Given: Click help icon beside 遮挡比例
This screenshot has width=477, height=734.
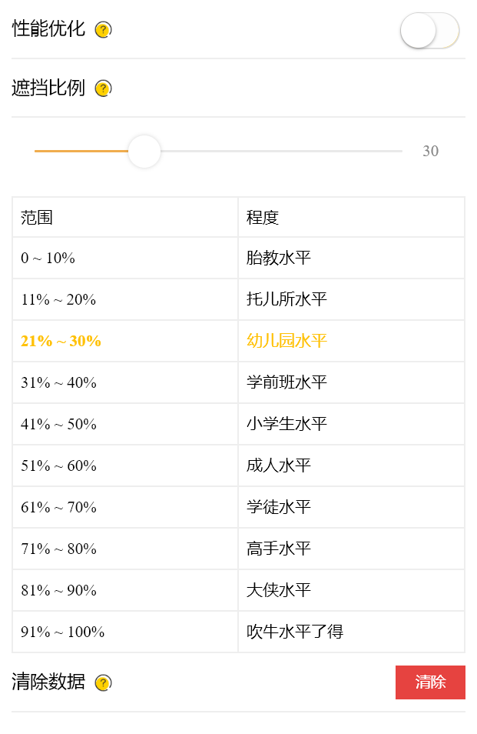Looking at the screenshot, I should (103, 88).
